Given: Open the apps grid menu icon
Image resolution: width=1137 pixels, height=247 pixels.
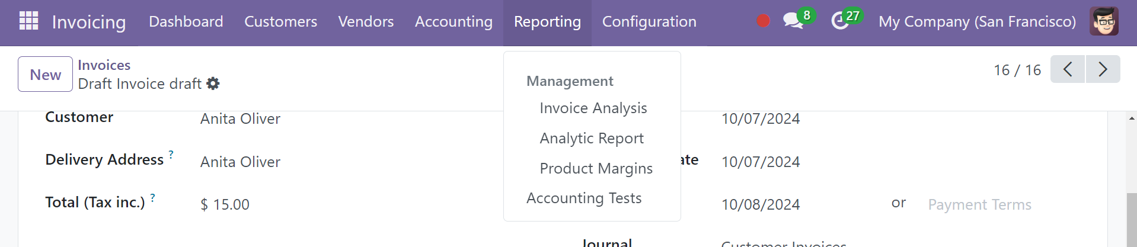Looking at the screenshot, I should [x=28, y=21].
